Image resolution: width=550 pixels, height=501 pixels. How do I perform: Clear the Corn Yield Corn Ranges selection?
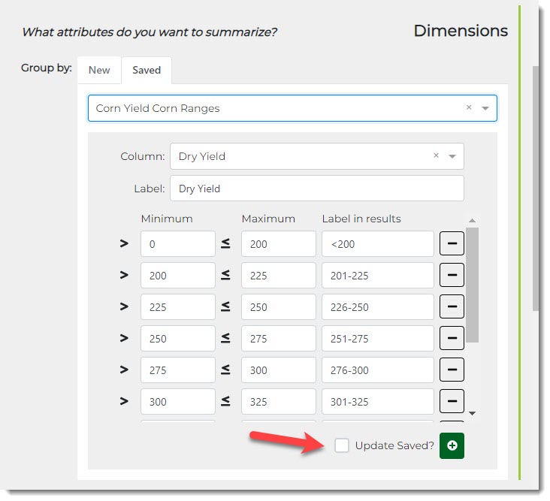[469, 107]
